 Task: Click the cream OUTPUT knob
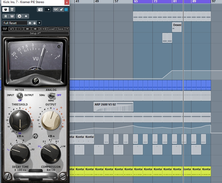click(51, 121)
